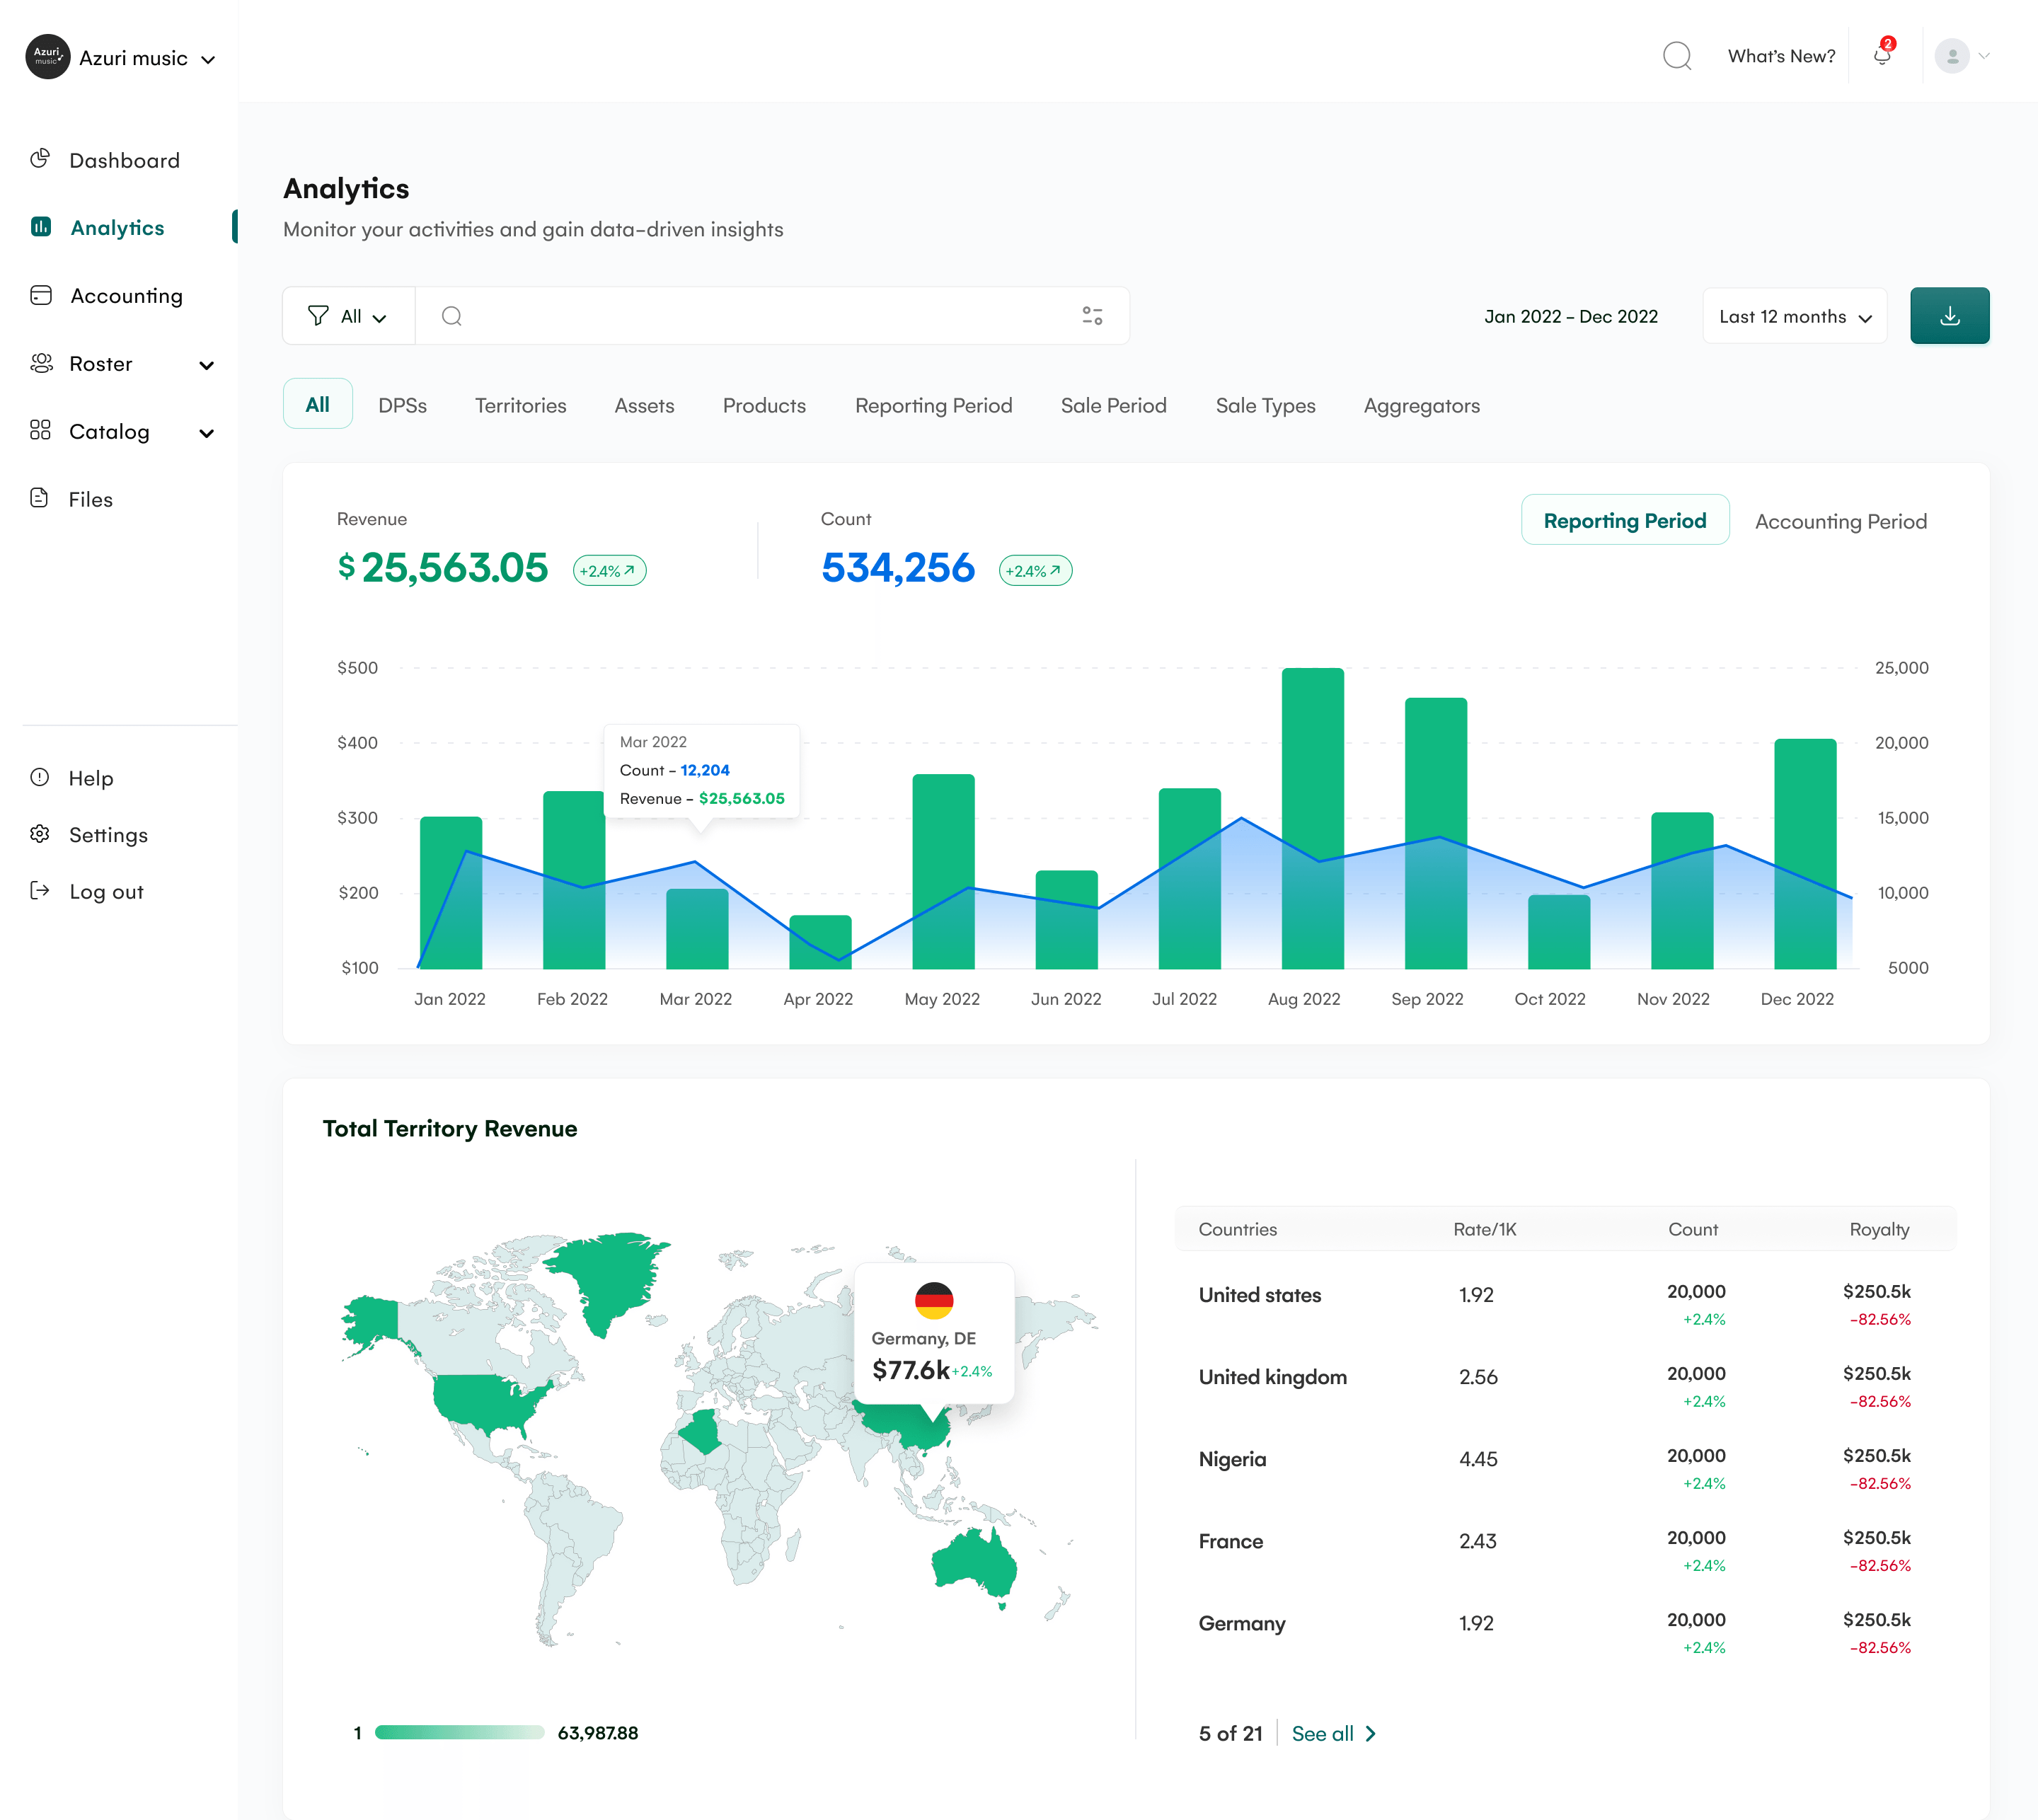Click the Accounting wallet icon
The height and width of the screenshot is (1820, 2038).
pos(41,295)
